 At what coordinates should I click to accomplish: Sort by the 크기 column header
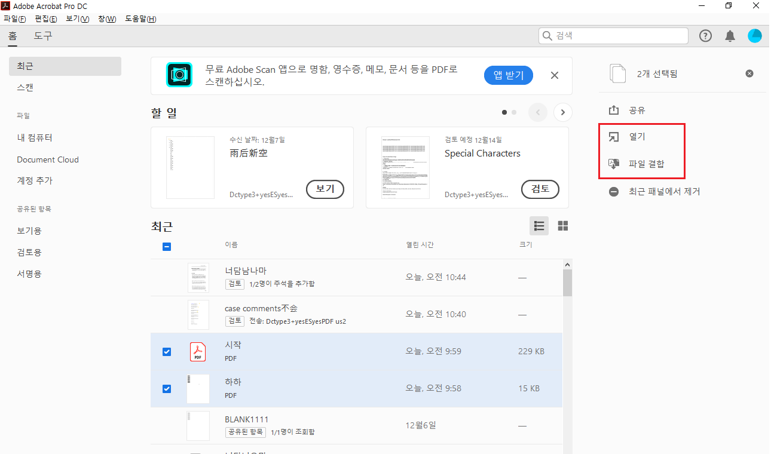pyautogui.click(x=525, y=245)
